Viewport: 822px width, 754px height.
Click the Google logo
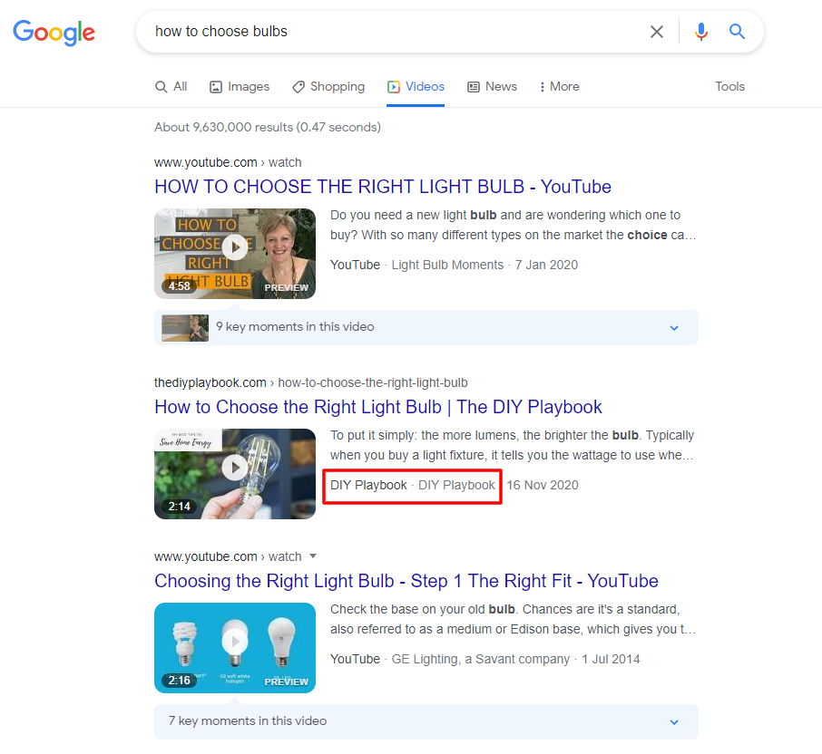point(54,33)
